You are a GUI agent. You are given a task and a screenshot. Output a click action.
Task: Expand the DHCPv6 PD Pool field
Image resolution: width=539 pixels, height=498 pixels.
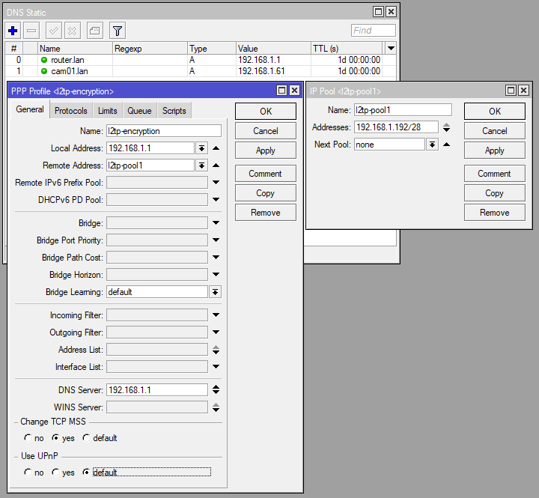pyautogui.click(x=216, y=200)
